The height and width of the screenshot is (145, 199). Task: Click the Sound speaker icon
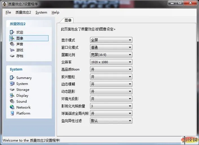[x=12, y=101]
